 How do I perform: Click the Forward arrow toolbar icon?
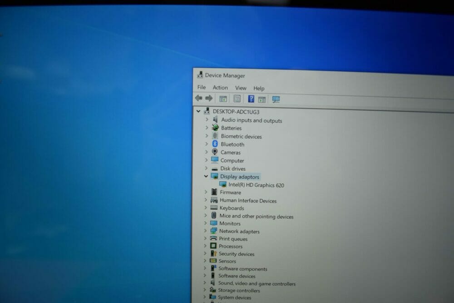(x=209, y=98)
